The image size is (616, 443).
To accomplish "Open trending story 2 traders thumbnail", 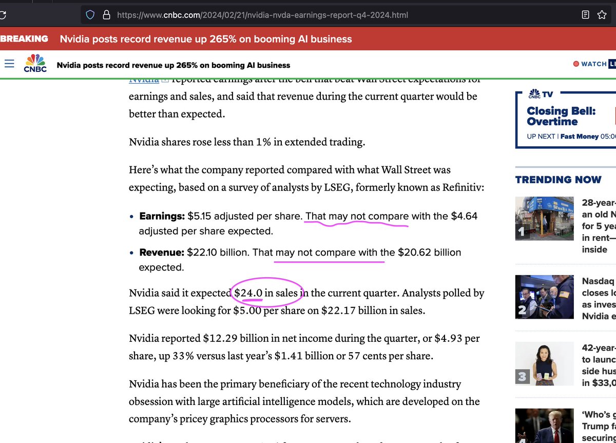I will click(544, 296).
